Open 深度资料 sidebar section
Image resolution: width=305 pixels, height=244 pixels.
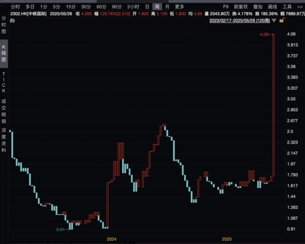4,140
